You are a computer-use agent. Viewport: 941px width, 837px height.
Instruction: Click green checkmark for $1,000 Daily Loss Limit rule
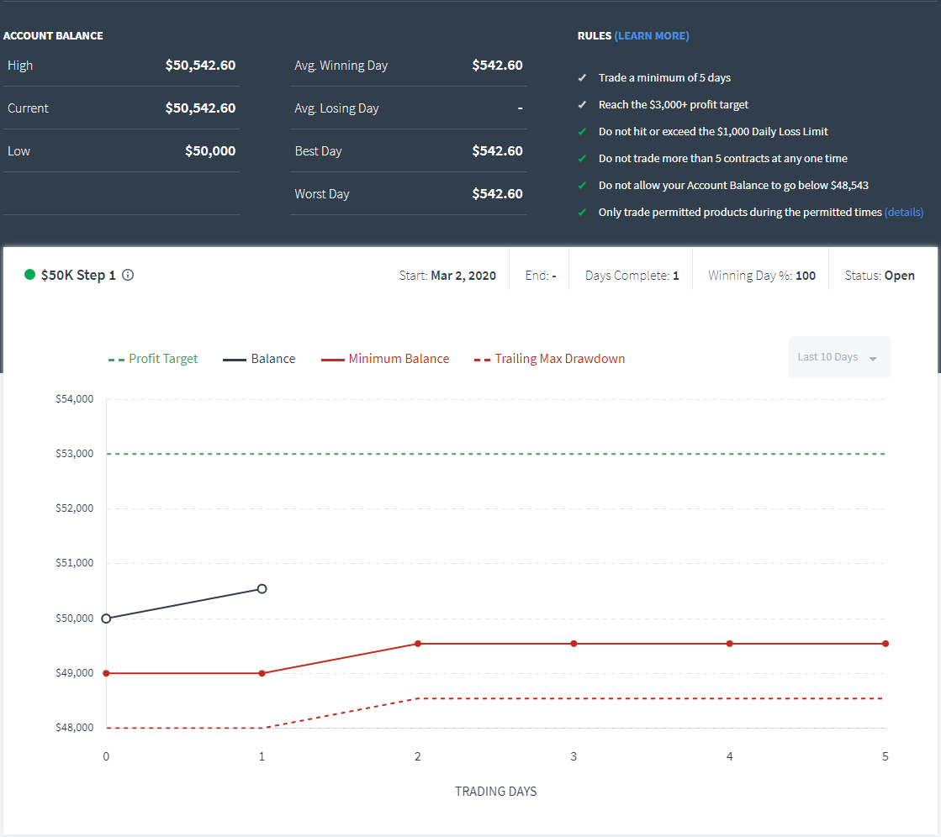[582, 132]
